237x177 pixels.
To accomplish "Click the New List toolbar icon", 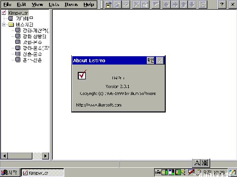I will click(x=109, y=5).
